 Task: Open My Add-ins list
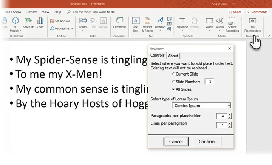(x=60, y=28)
